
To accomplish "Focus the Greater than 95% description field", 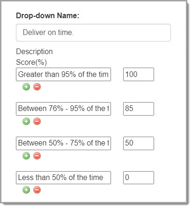I will click(63, 74).
